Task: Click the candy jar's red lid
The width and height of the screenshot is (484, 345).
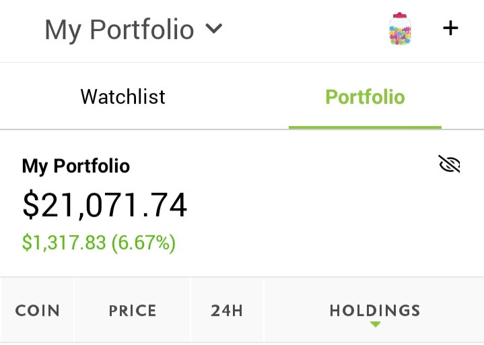Action: click(x=400, y=15)
